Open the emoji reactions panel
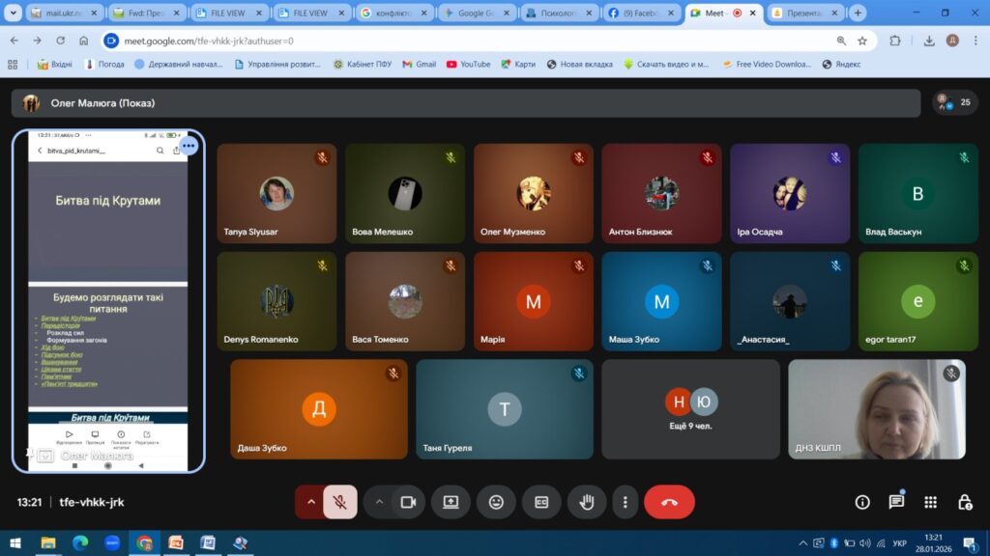 coord(496,502)
